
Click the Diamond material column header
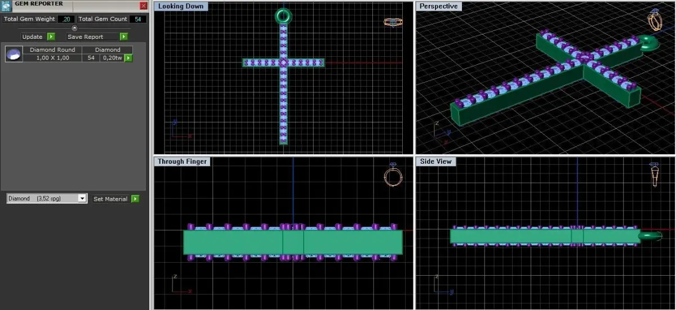coord(108,50)
